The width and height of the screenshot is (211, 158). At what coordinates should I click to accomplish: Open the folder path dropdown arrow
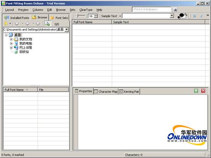click(x=67, y=29)
